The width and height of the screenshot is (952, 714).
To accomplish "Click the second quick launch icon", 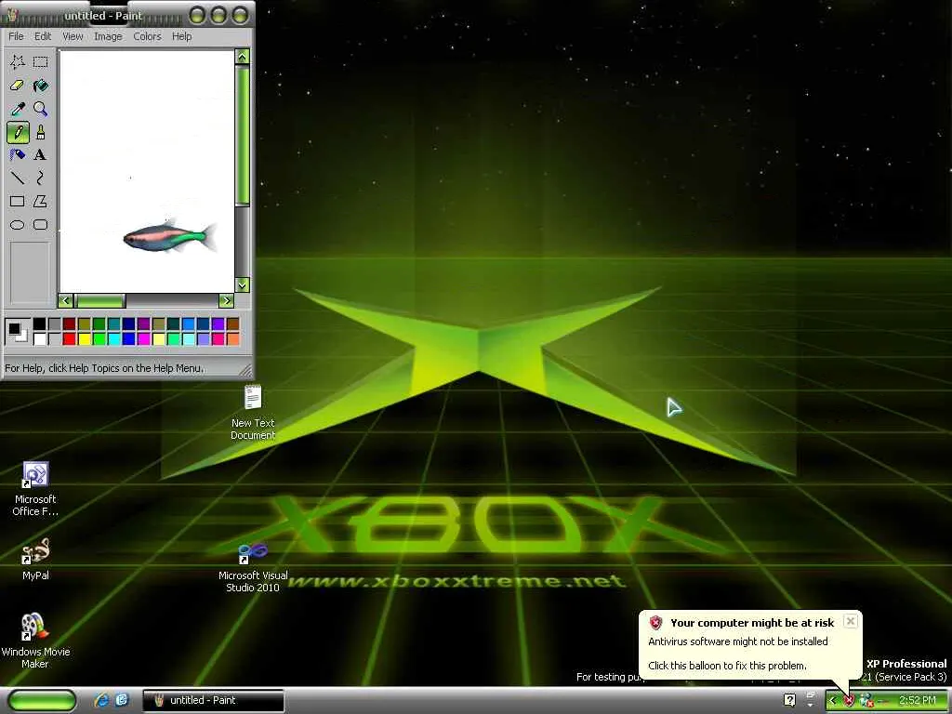I will [x=122, y=700].
